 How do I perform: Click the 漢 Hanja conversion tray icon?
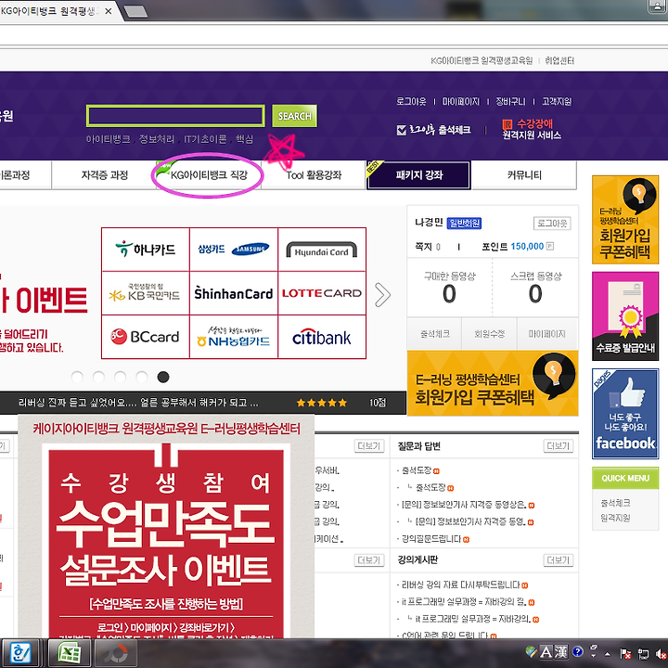[560, 652]
